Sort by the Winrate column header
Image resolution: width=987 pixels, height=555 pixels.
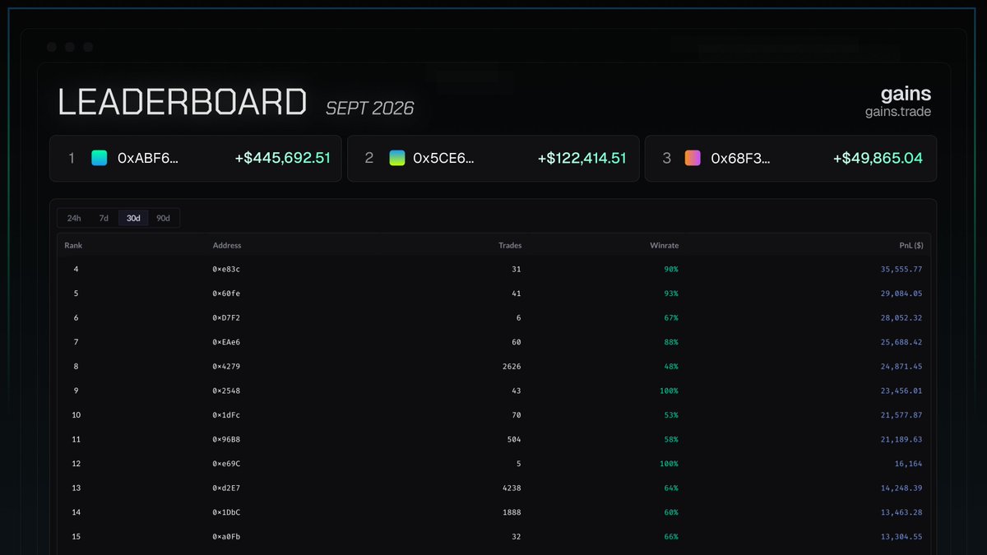[x=664, y=245]
